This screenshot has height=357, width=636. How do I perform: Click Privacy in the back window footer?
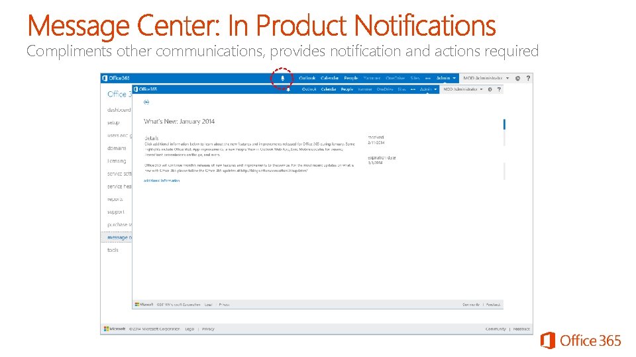point(208,329)
